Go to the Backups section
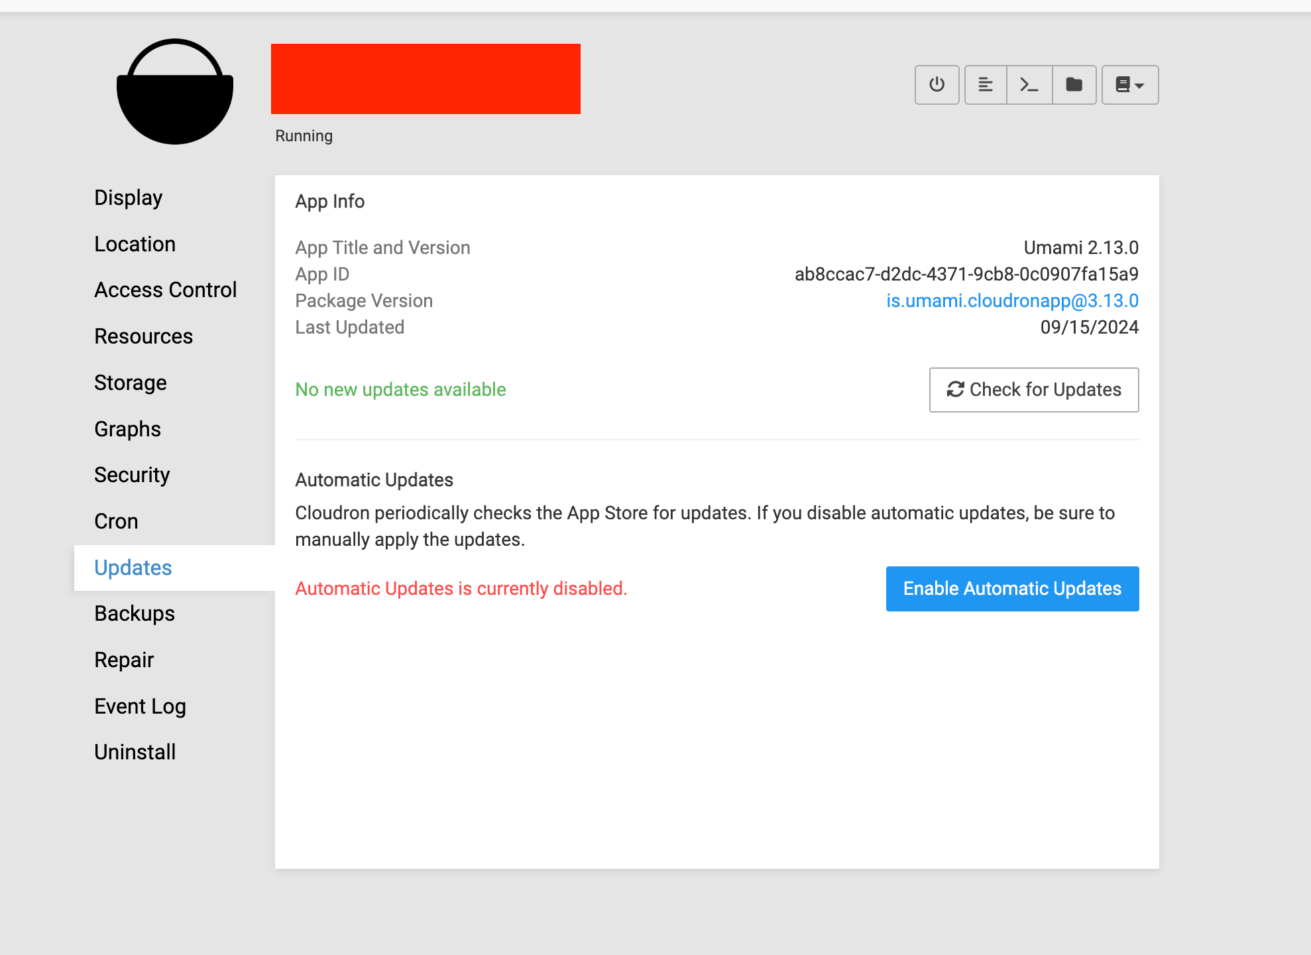The height and width of the screenshot is (955, 1311). point(135,613)
